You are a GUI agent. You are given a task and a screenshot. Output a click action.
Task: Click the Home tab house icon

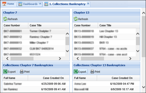pyautogui.click(x=4, y=4)
